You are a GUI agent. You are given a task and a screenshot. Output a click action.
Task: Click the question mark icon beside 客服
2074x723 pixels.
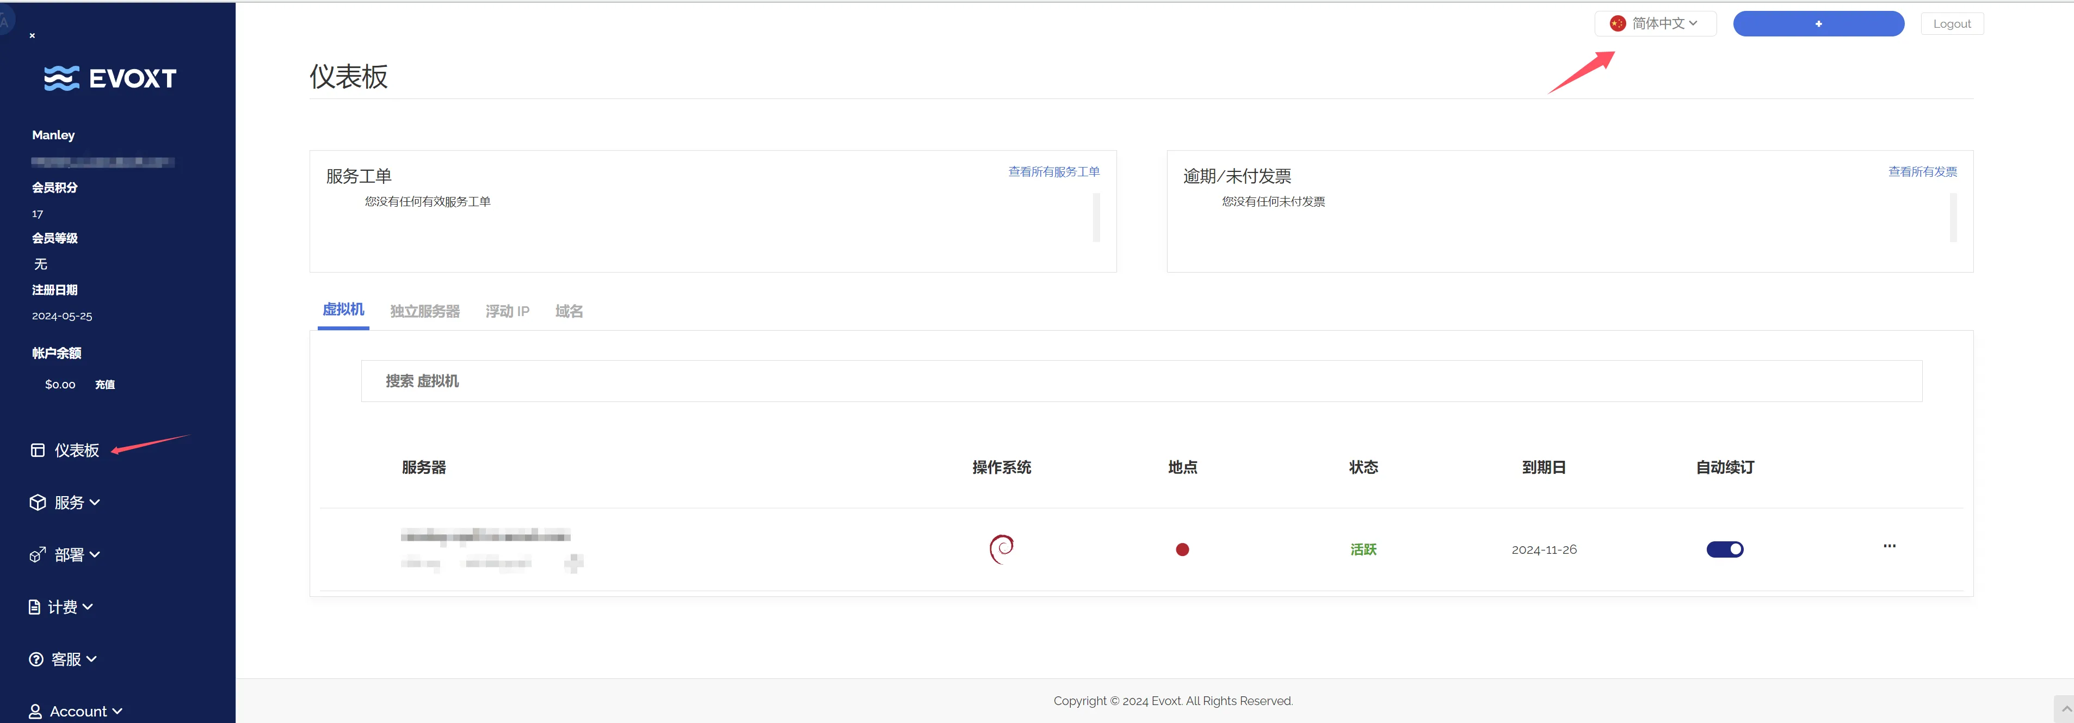click(36, 659)
